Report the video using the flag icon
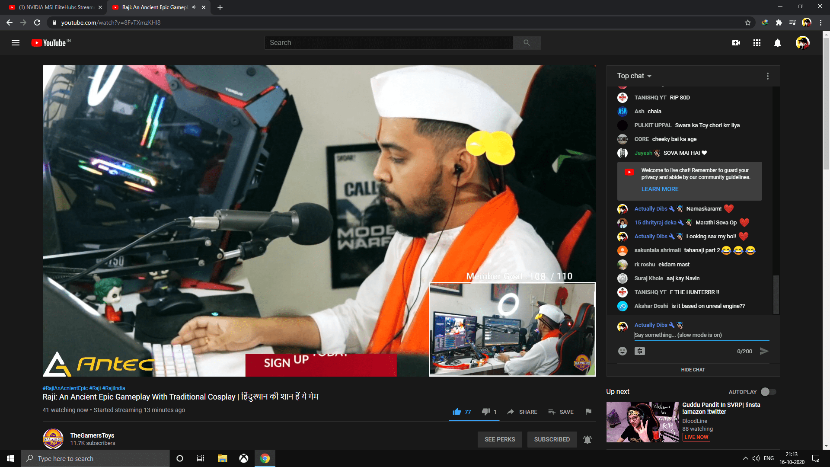The width and height of the screenshot is (830, 467). click(x=588, y=412)
